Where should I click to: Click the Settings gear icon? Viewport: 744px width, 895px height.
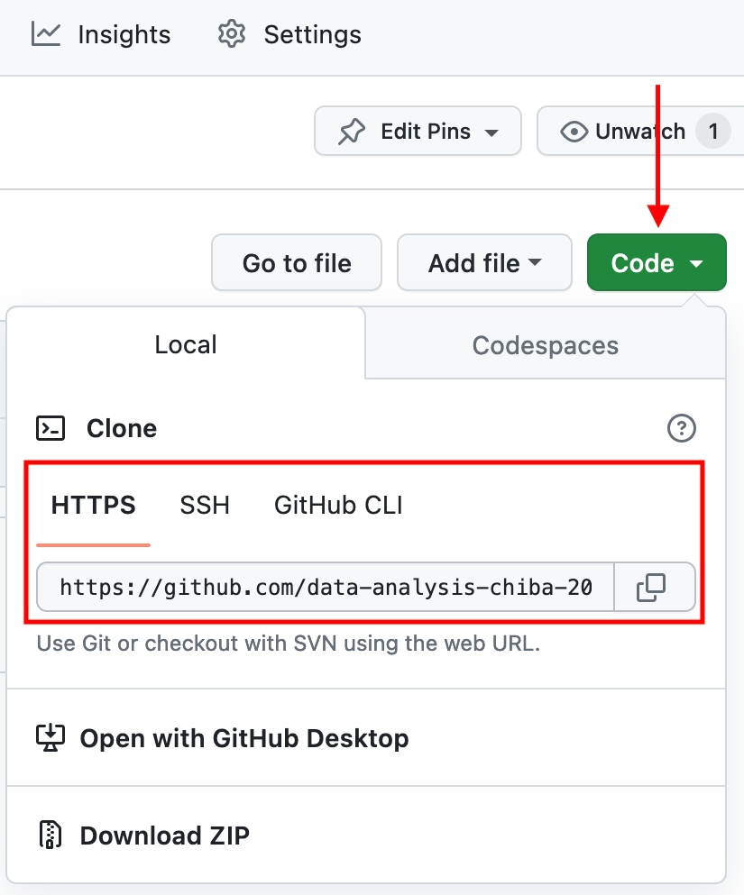point(232,34)
